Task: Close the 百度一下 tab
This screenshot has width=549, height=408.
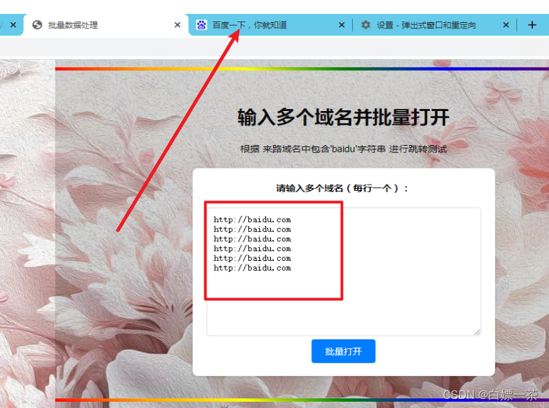Action: (x=342, y=25)
